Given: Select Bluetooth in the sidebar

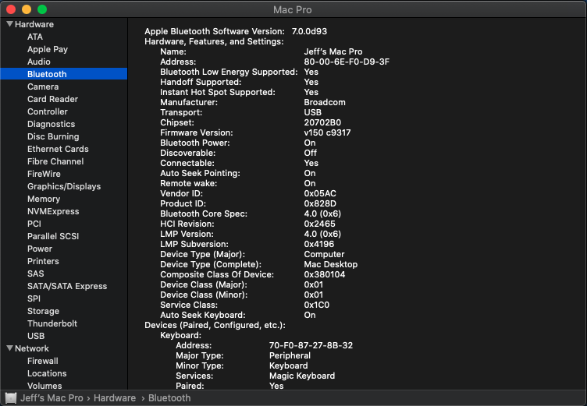Looking at the screenshot, I should click(x=47, y=74).
